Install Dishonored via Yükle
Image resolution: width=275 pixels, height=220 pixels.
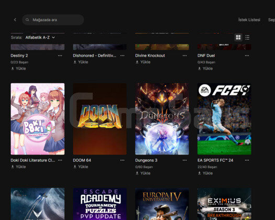(81, 62)
